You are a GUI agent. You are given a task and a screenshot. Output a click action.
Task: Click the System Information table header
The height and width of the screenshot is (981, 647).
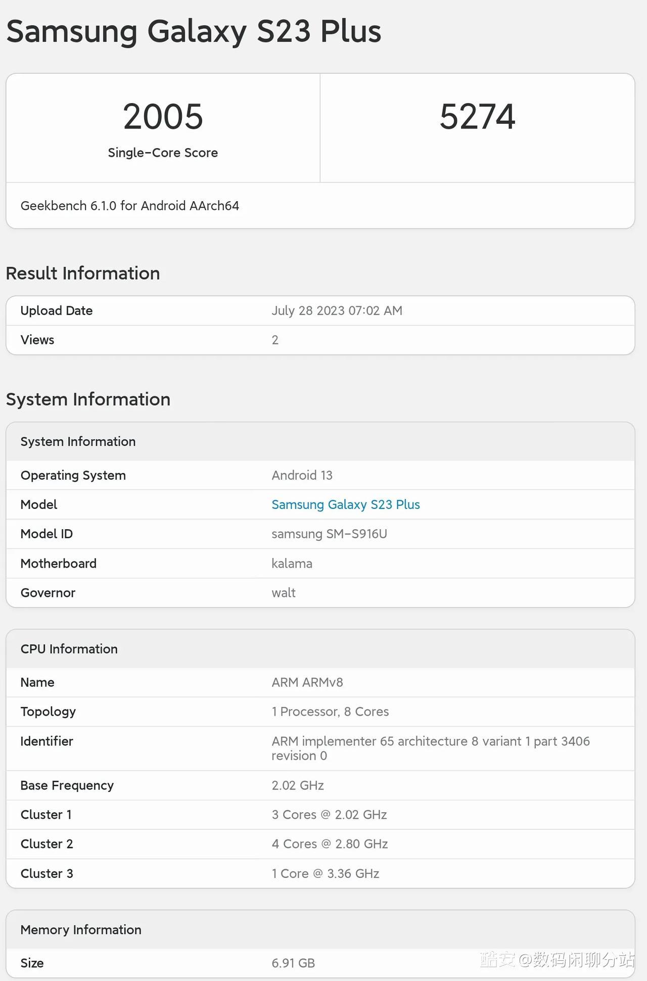point(320,441)
